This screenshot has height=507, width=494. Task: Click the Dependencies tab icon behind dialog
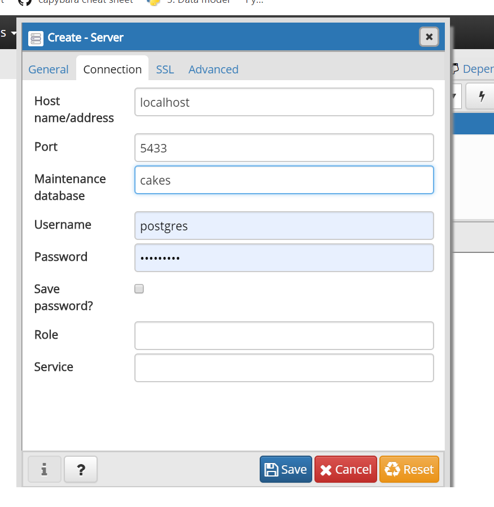click(456, 69)
